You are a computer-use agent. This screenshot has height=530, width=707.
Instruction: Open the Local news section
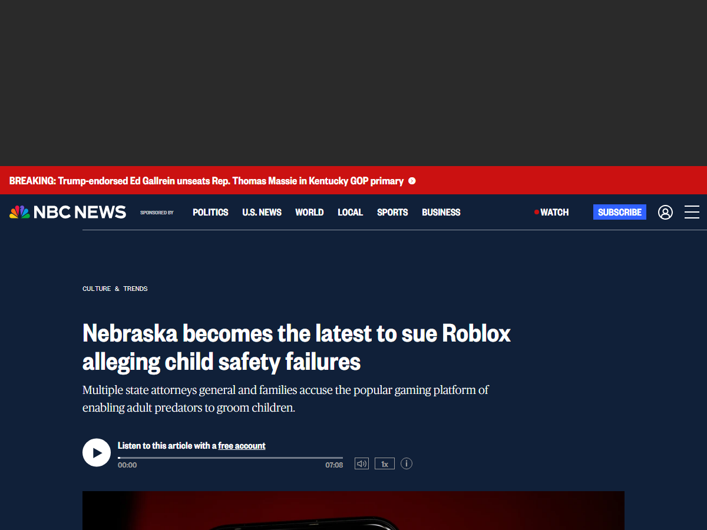click(x=350, y=212)
